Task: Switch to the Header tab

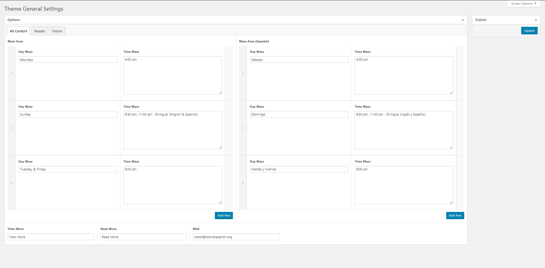Action: click(40, 31)
